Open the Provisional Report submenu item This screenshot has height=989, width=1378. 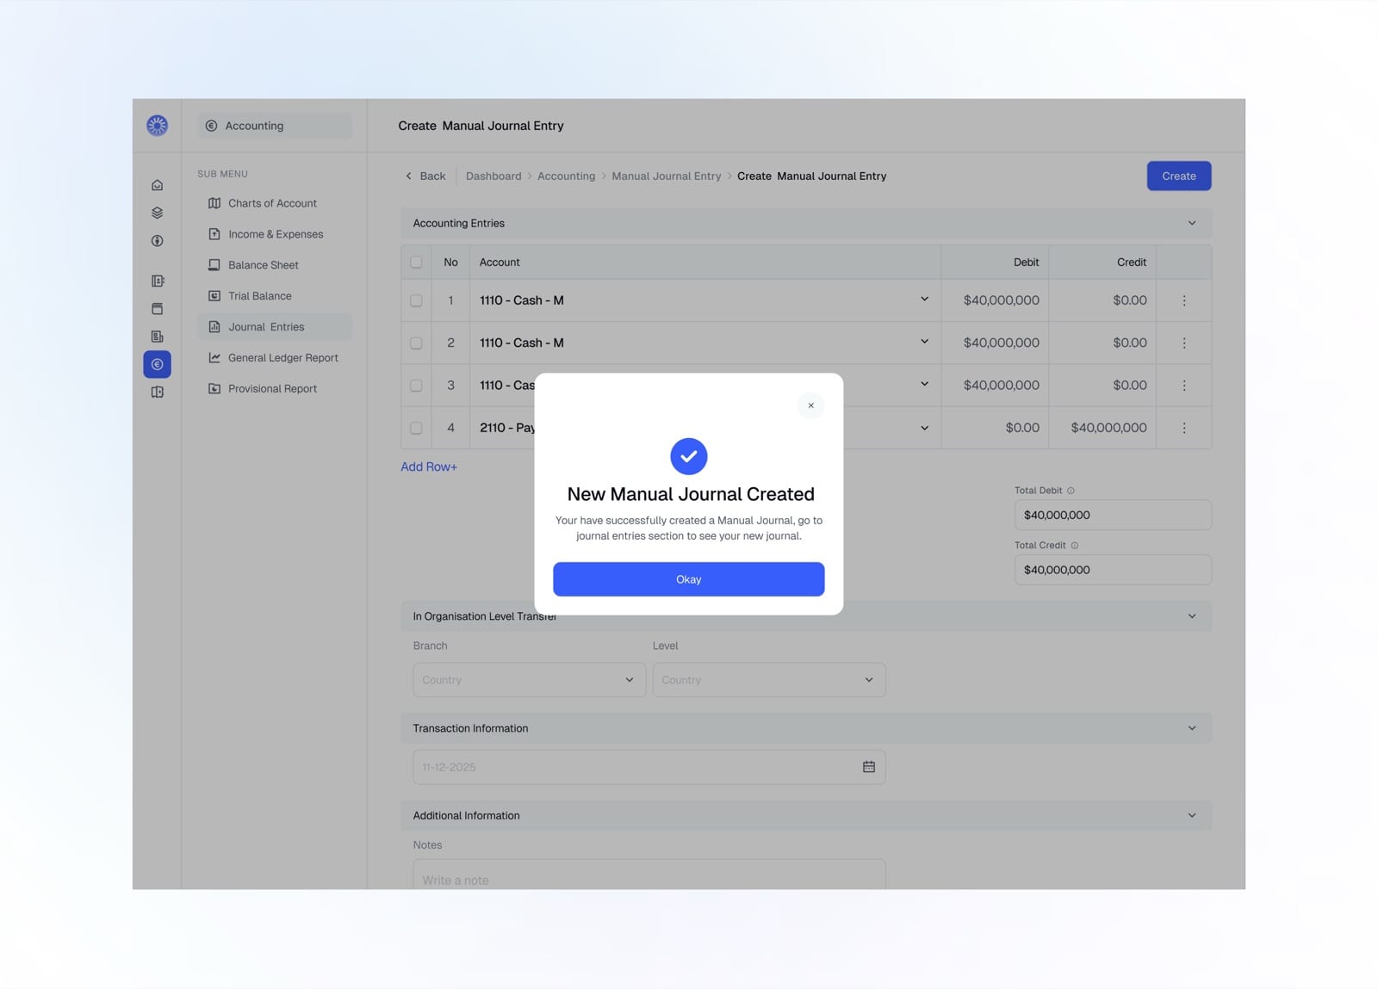pos(274,389)
